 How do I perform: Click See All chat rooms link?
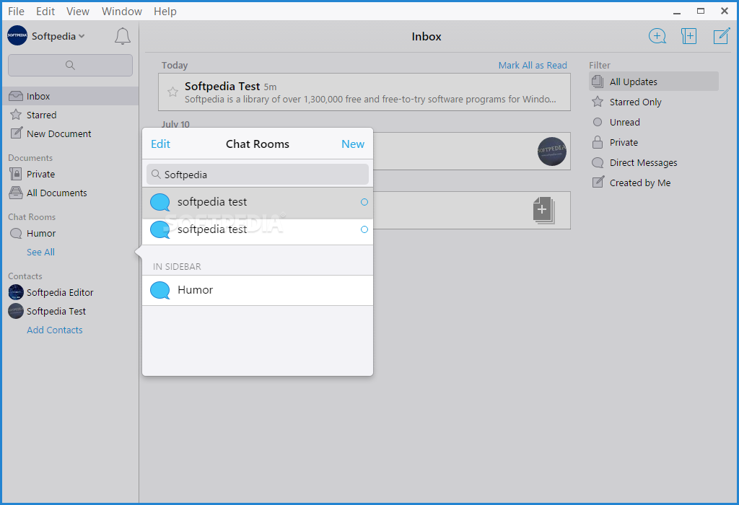tap(40, 252)
